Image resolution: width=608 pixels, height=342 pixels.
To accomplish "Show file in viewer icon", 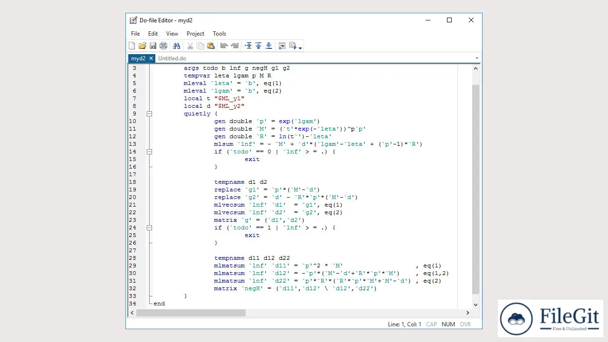I will (282, 46).
